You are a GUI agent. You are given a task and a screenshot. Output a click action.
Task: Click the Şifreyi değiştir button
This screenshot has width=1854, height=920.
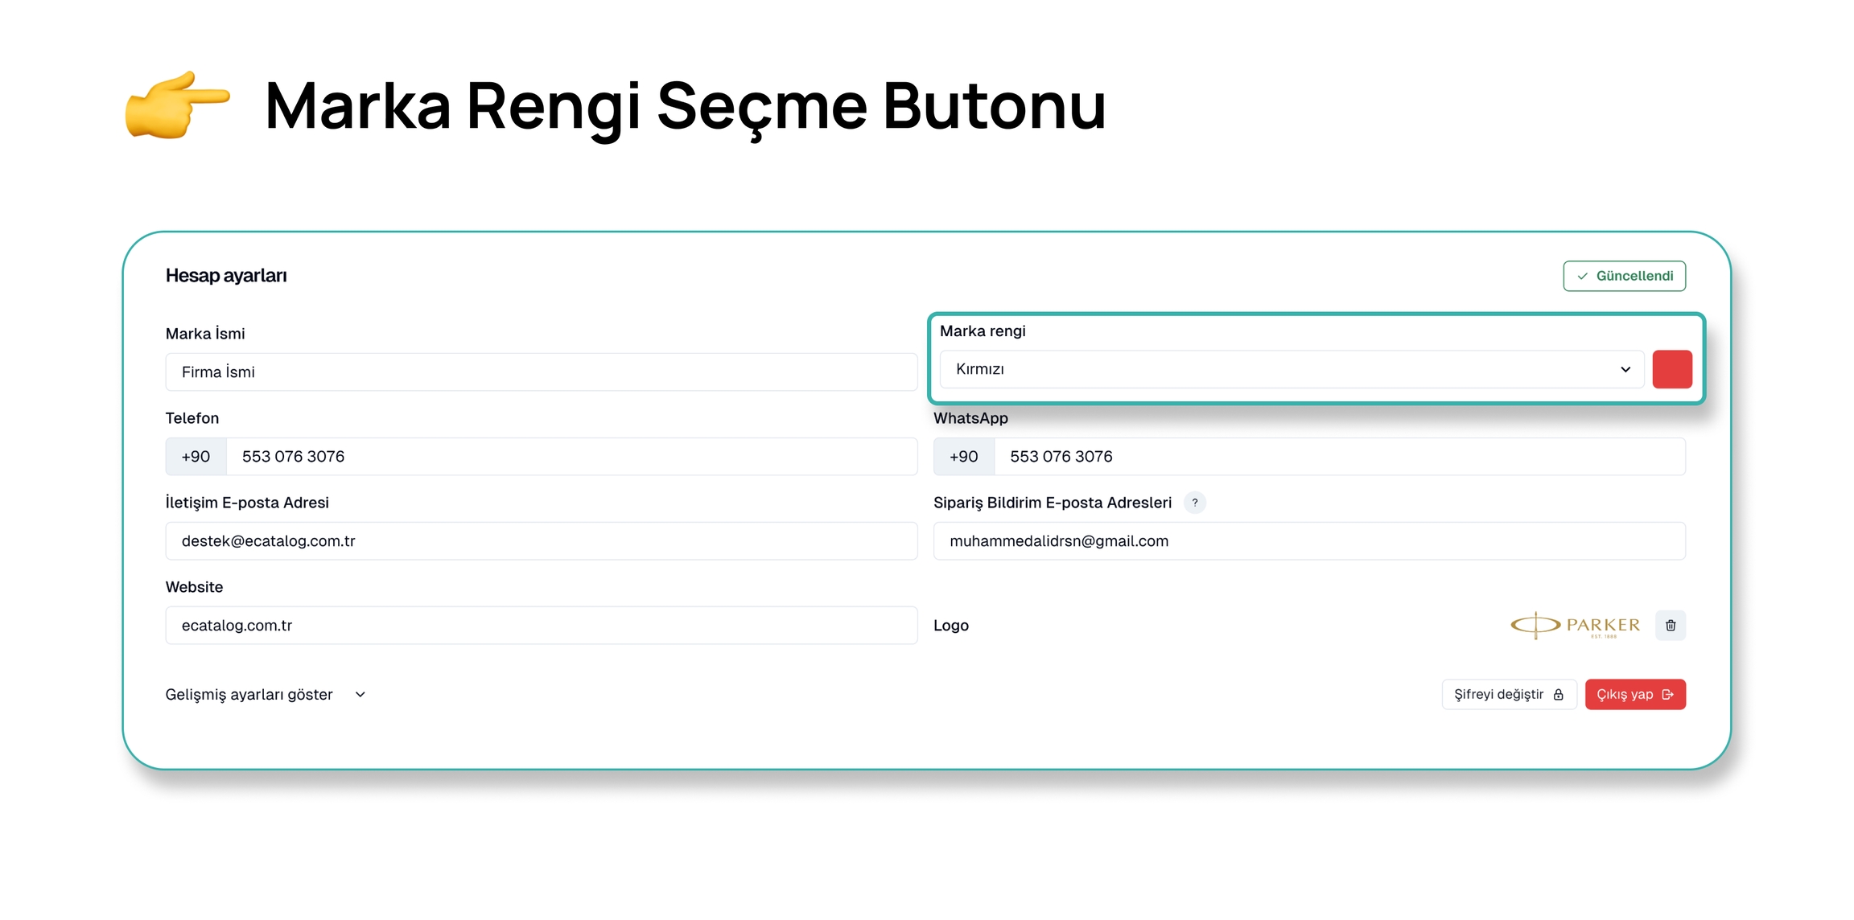1508,694
